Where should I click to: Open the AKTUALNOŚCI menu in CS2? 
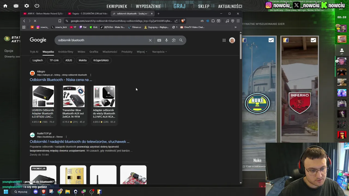(x=230, y=6)
